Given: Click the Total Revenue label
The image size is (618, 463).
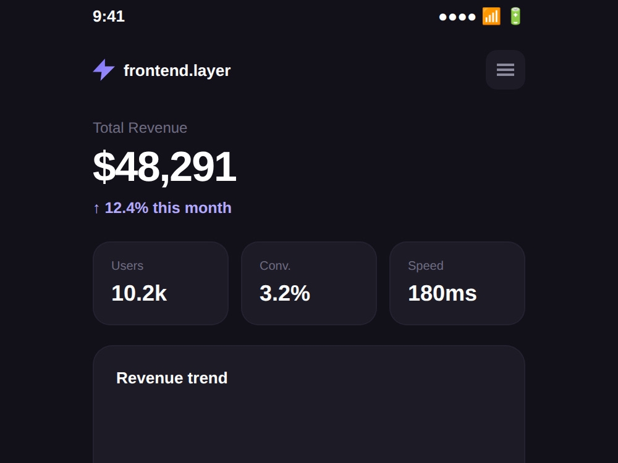Looking at the screenshot, I should [x=140, y=128].
